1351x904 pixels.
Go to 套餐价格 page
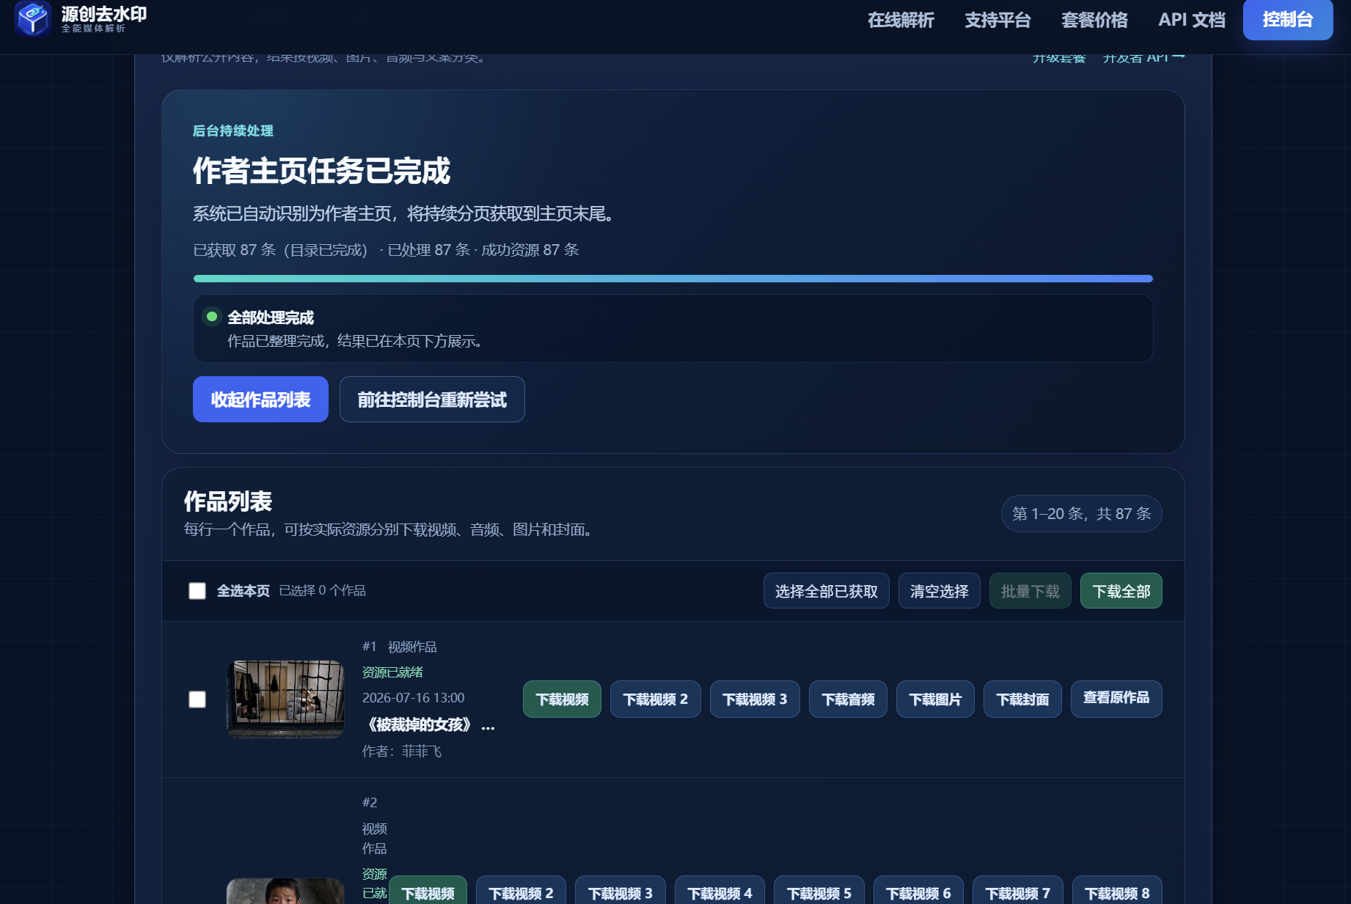[x=1094, y=20]
